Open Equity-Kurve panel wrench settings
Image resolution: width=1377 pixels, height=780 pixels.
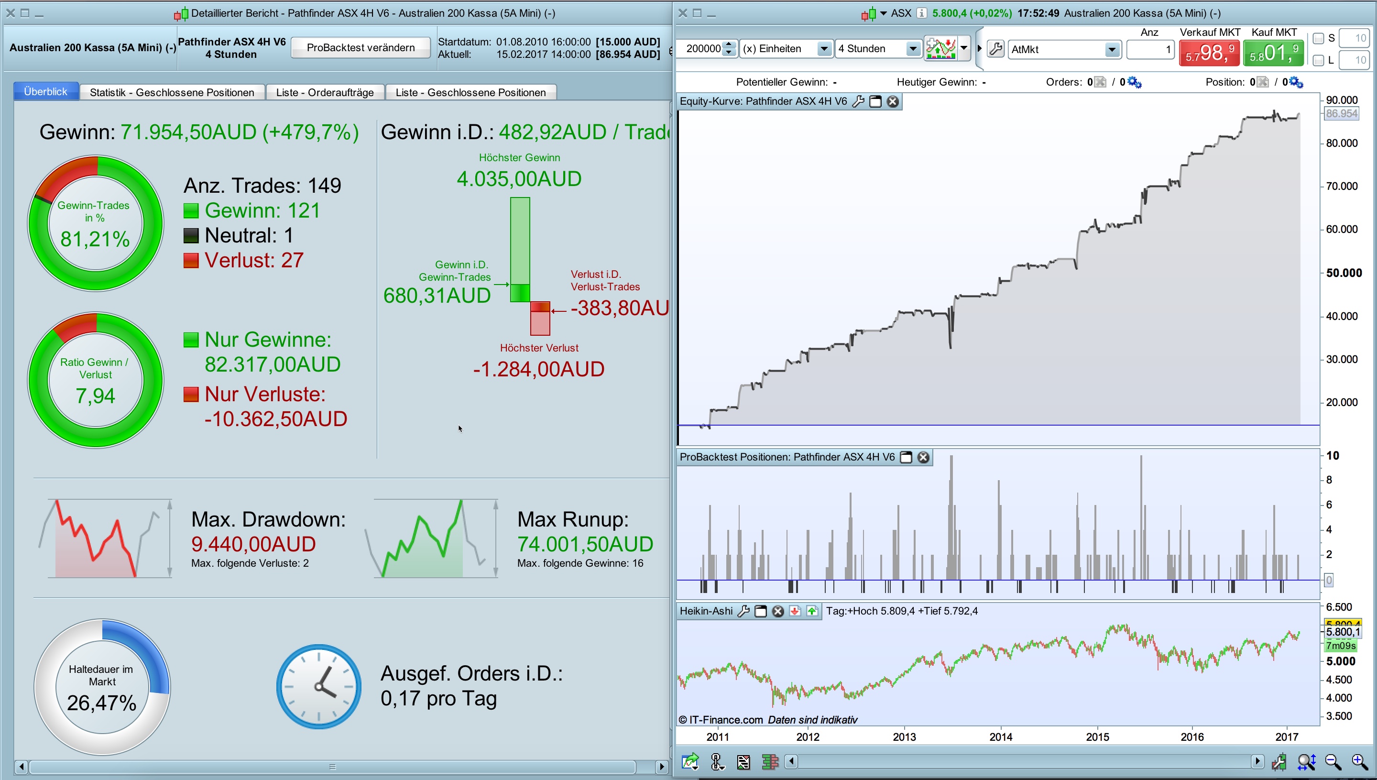pos(857,101)
